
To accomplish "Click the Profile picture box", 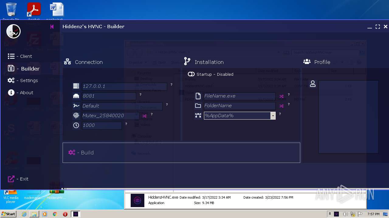I will coord(348,117).
